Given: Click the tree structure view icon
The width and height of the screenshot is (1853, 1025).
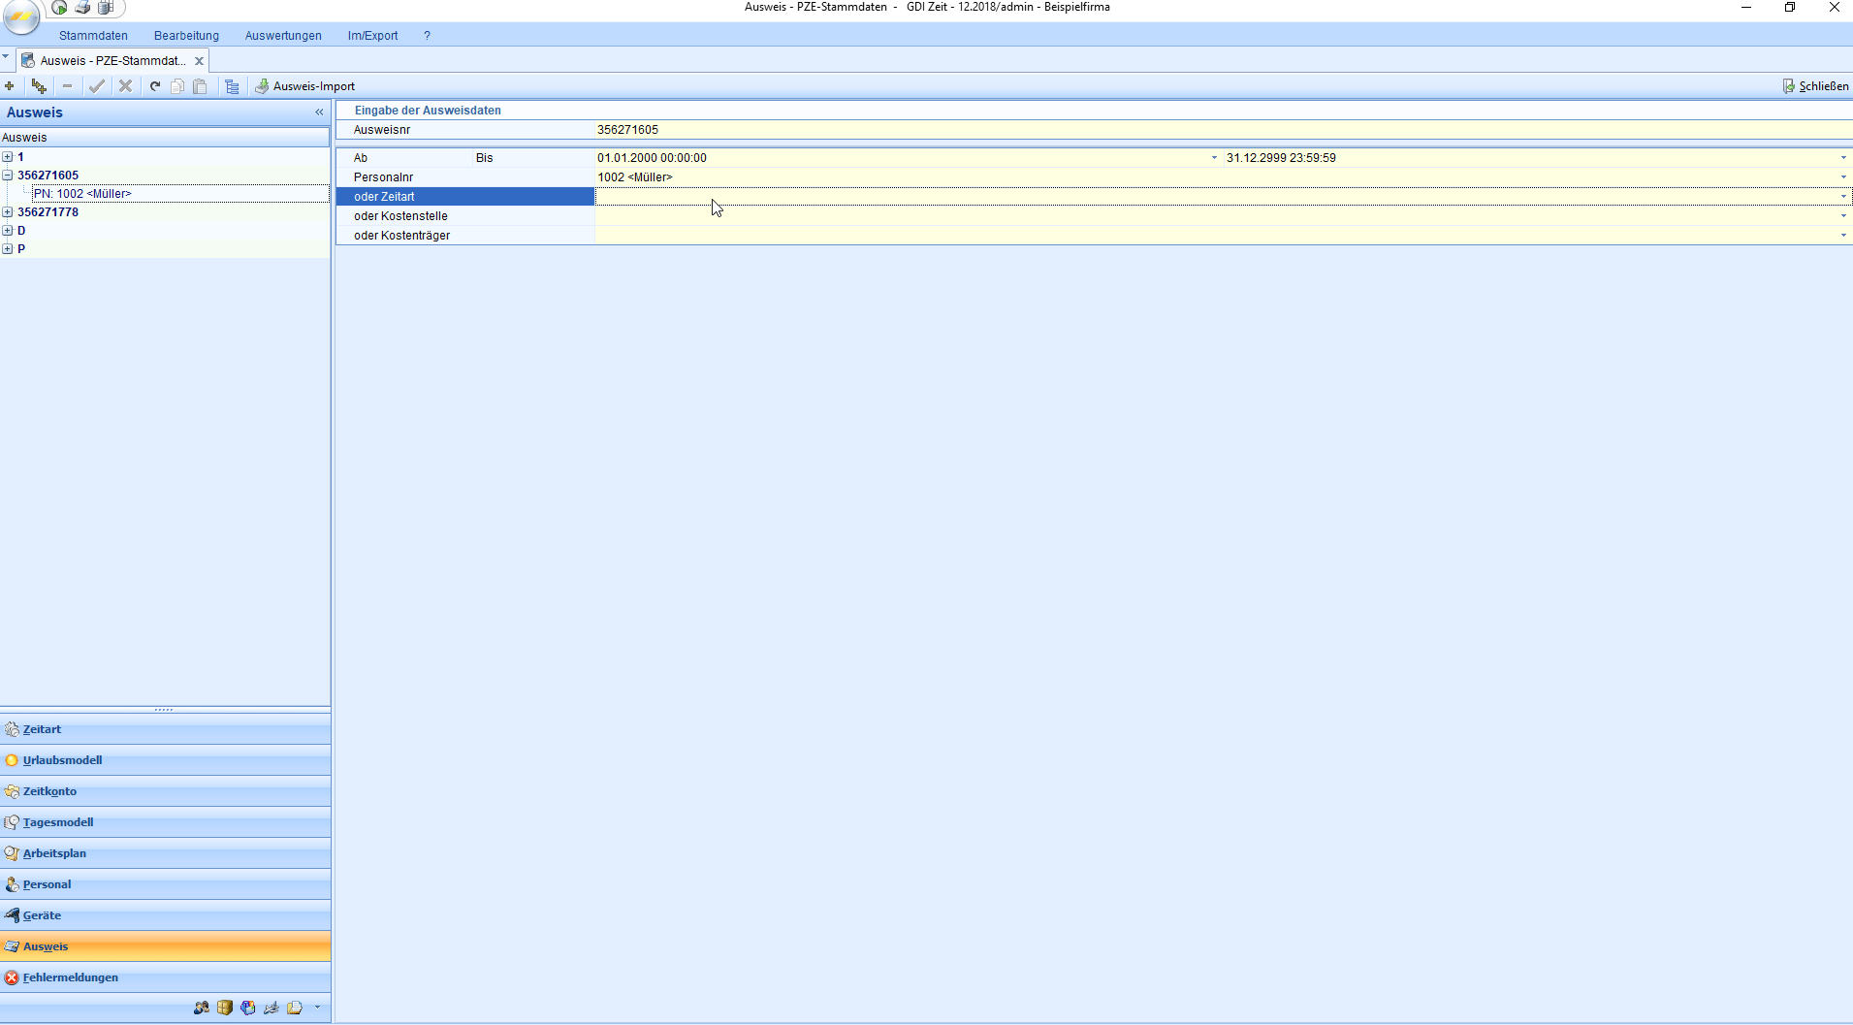Looking at the screenshot, I should [232, 86].
